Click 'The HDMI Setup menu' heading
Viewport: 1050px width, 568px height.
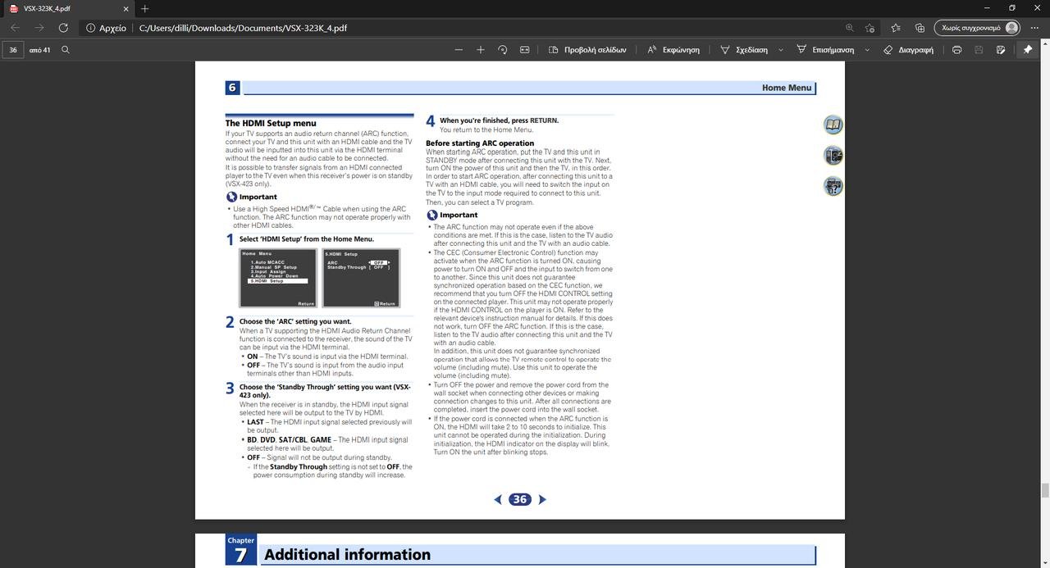(271, 123)
